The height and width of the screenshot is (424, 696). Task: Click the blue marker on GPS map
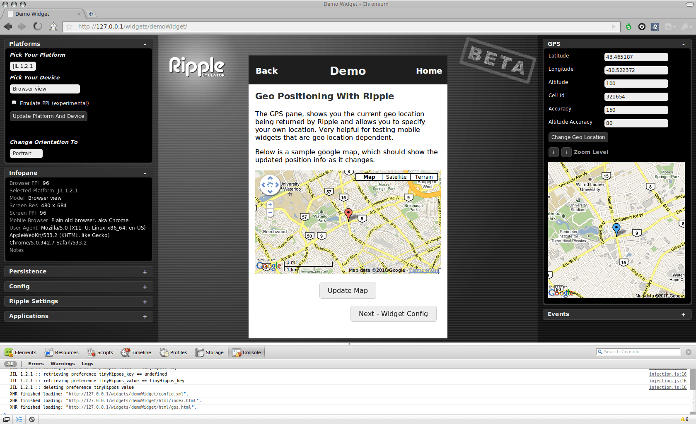tap(616, 229)
